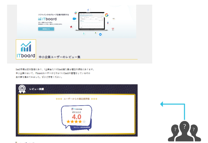Click the orange star rating row
This screenshot has width=208, height=143.
[x=76, y=122]
